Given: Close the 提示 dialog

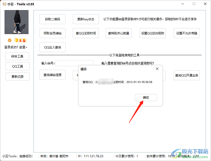Looking at the screenshot, I should click(x=157, y=69).
